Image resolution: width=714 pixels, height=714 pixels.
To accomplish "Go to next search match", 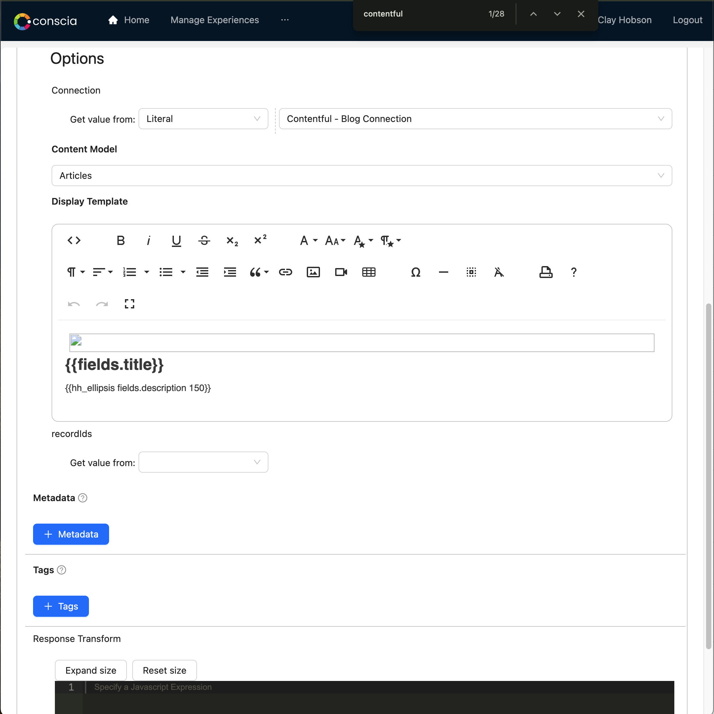I will tap(557, 14).
